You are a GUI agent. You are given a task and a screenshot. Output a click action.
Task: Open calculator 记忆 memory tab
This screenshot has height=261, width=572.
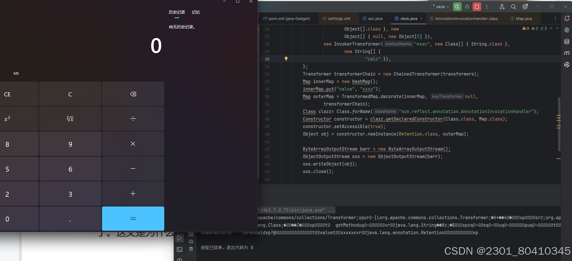click(196, 12)
